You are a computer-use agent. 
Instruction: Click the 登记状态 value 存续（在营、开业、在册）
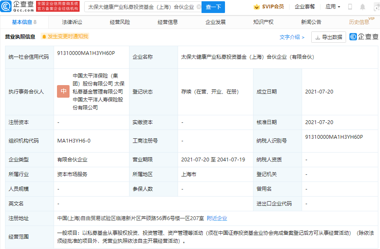210,92
